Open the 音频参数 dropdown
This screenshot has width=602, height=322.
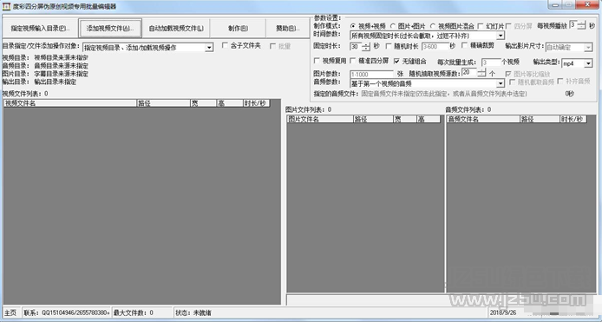[x=427, y=83]
